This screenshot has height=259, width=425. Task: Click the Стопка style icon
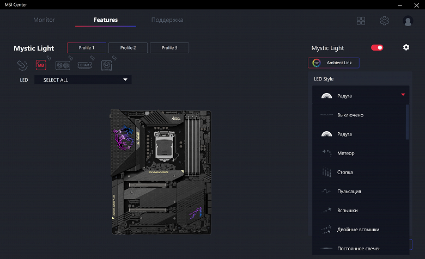326,172
